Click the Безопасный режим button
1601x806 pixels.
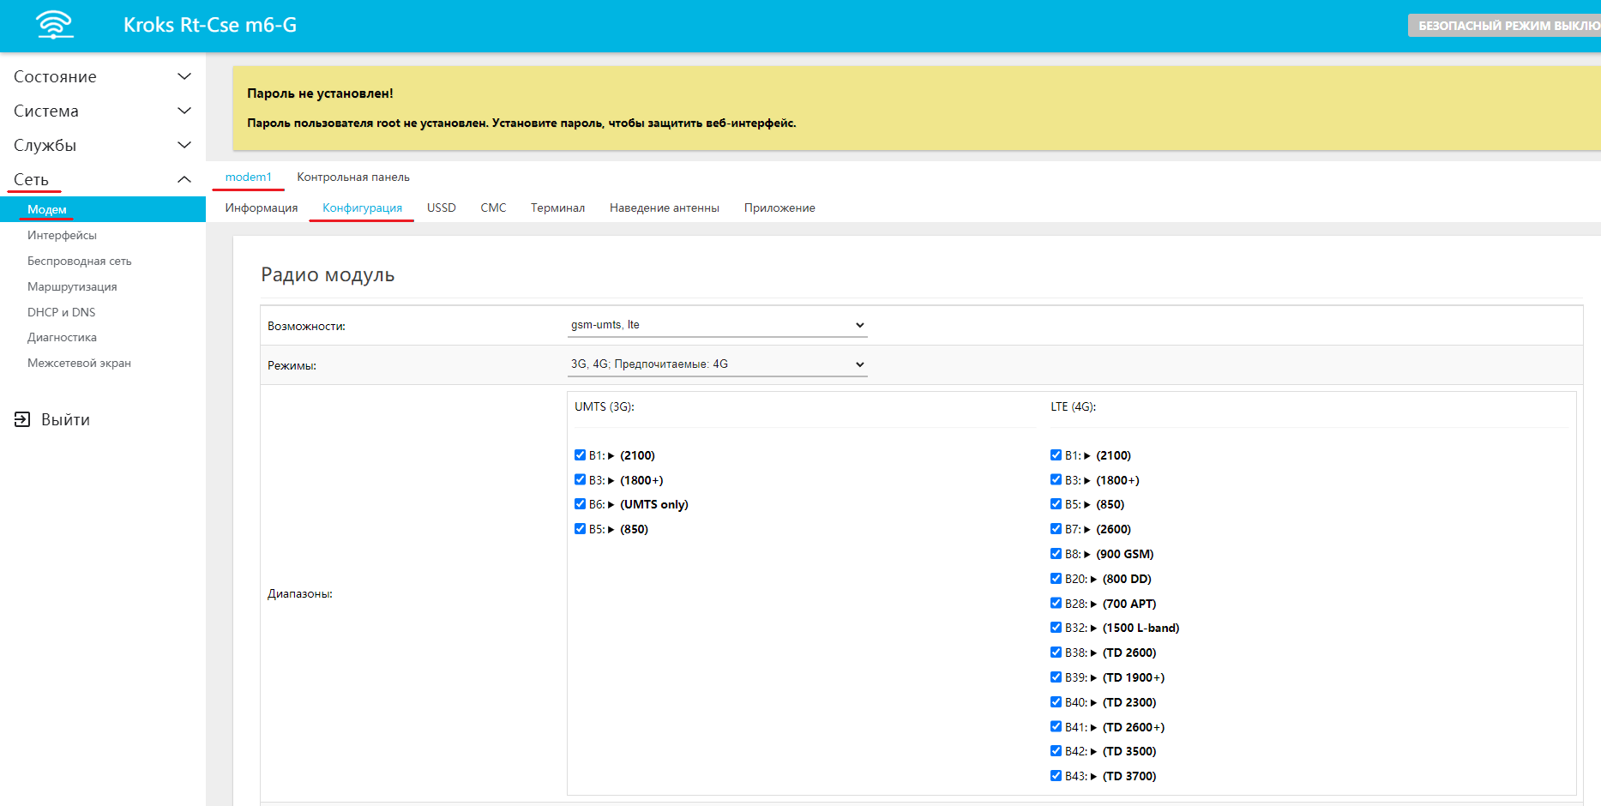(1506, 26)
